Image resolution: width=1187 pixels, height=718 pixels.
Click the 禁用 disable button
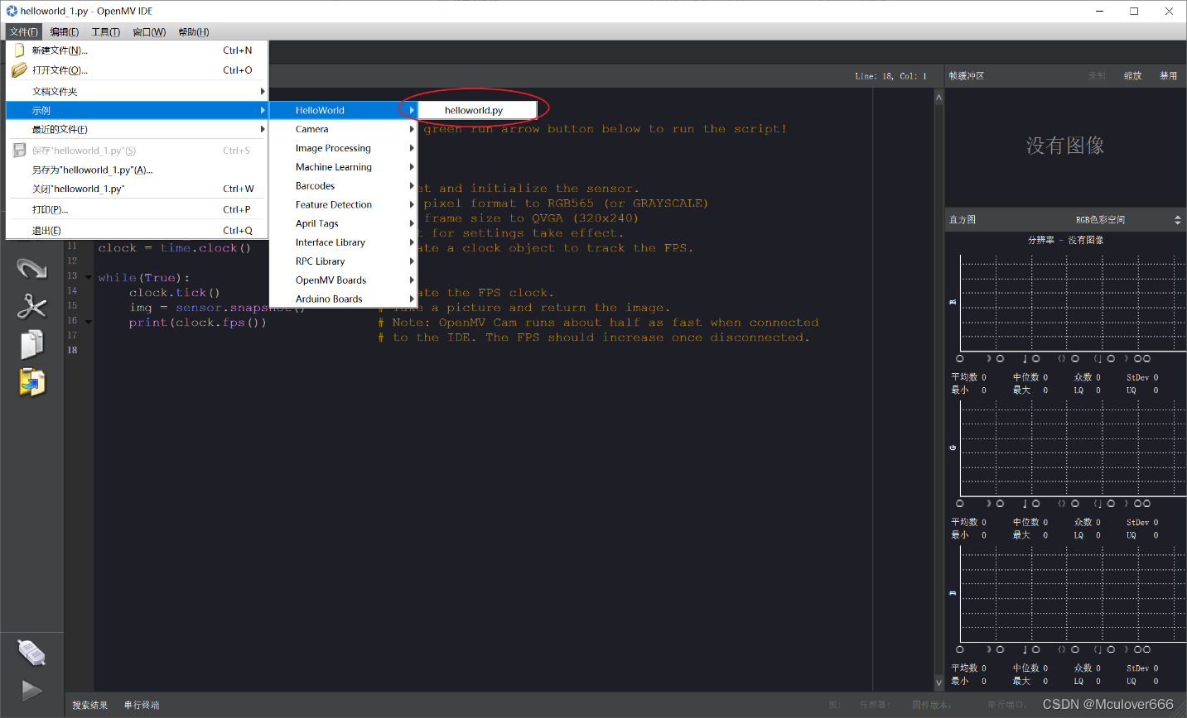[x=1168, y=75]
